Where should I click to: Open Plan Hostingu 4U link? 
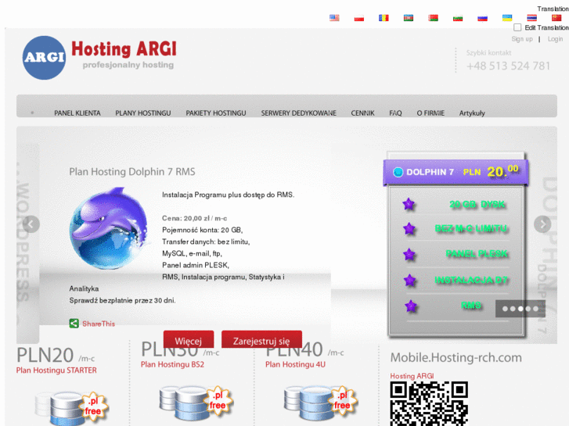(295, 364)
